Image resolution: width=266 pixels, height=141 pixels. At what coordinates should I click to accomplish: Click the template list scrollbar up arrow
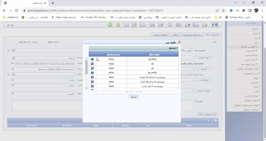(86, 58)
